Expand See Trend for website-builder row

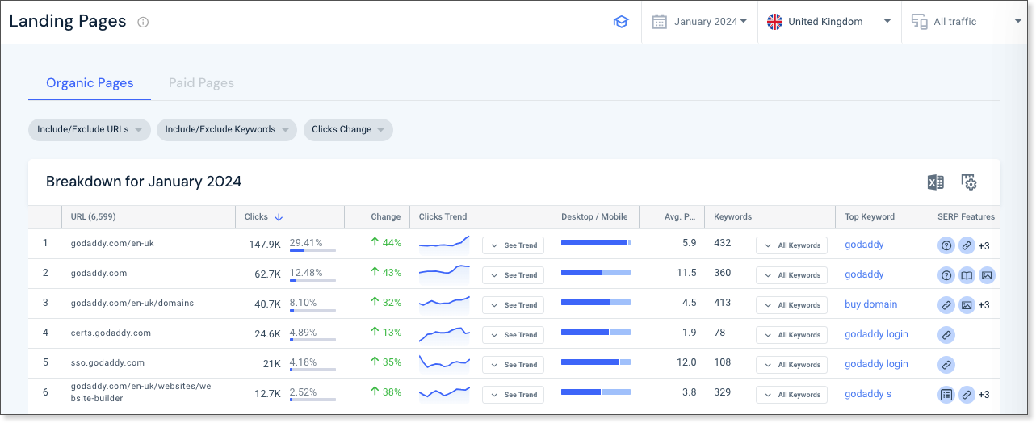[513, 395]
